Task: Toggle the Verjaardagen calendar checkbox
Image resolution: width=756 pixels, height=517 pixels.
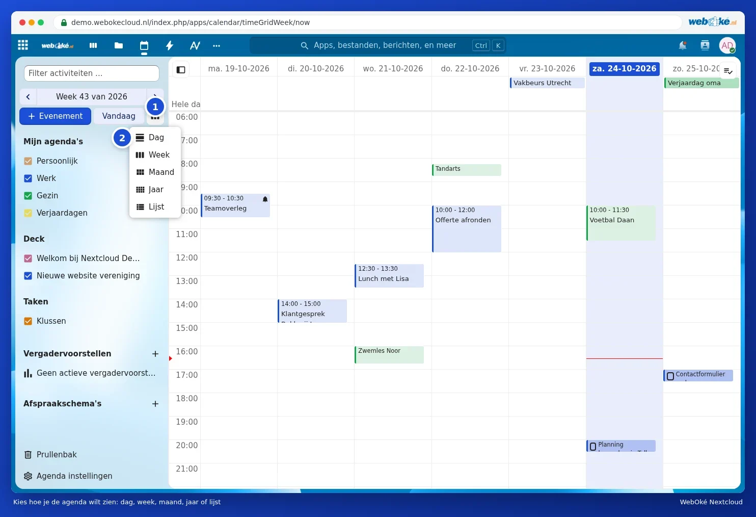Action: click(x=28, y=213)
